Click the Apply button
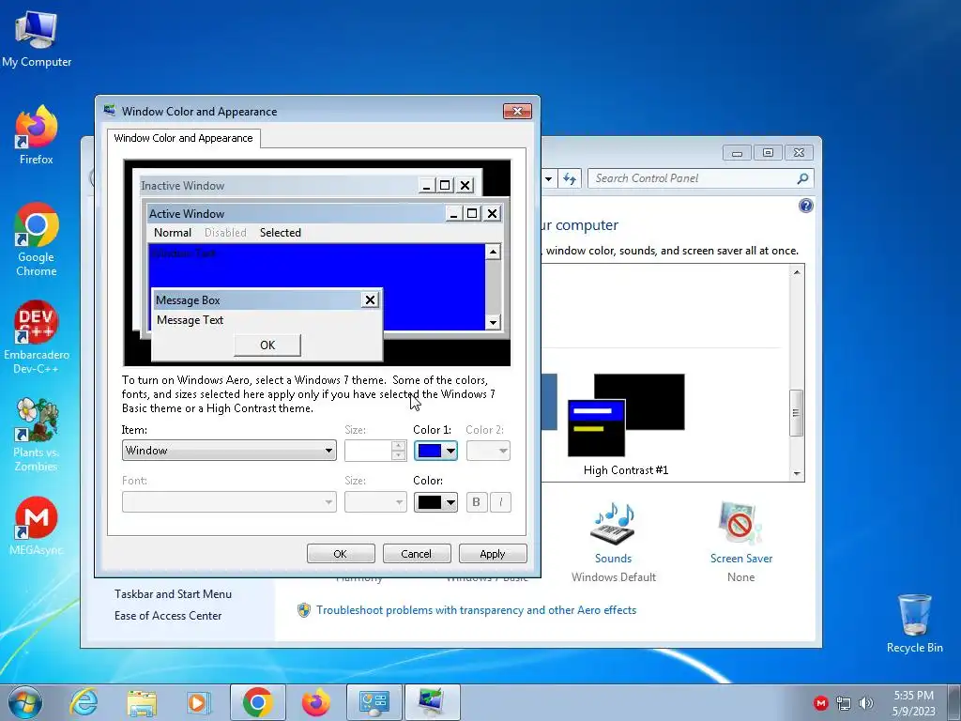Viewport: 961px width, 721px height. 493,554
